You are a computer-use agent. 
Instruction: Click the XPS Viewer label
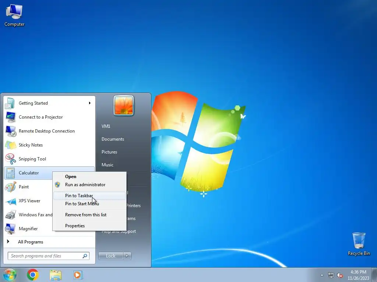[x=29, y=201]
